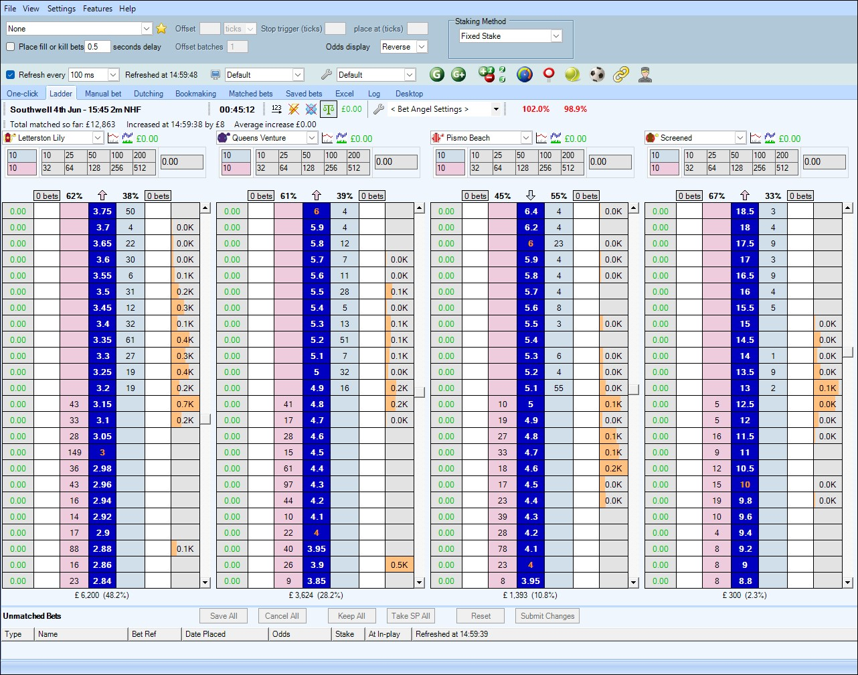The height and width of the screenshot is (675, 858).
Task: Enable Place fill or kill bets checkbox
Action: 11,47
